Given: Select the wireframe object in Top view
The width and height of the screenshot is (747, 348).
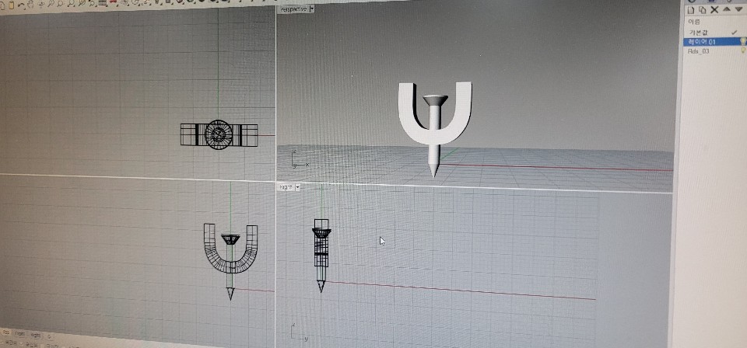Looking at the screenshot, I should [x=219, y=134].
